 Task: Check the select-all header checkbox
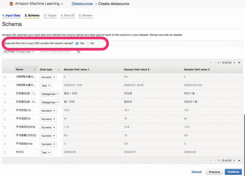pyautogui.click(x=5, y=70)
